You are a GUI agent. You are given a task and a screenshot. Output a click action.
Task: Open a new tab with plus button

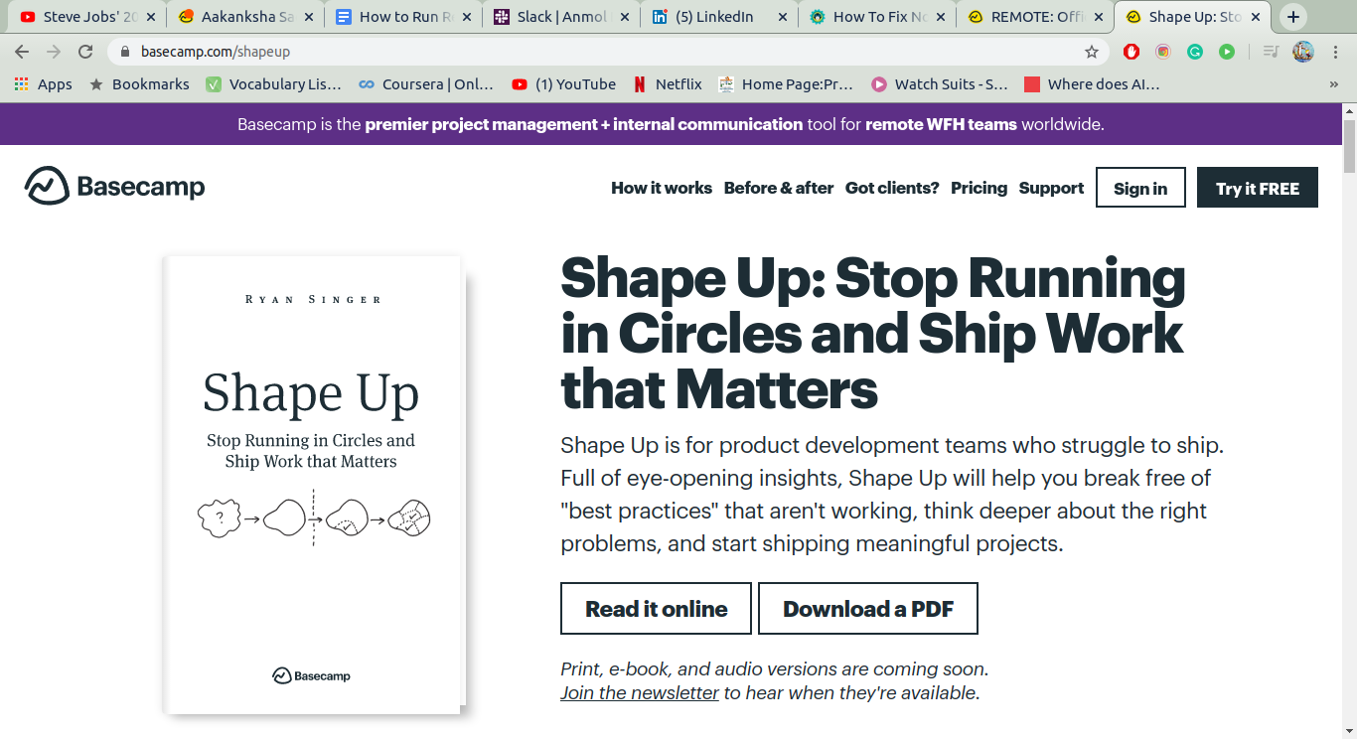[x=1292, y=17]
